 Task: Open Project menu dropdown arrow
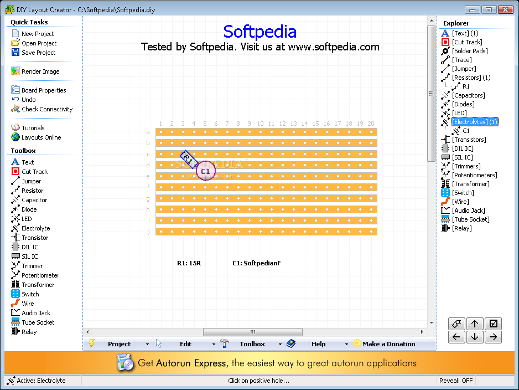(147, 344)
